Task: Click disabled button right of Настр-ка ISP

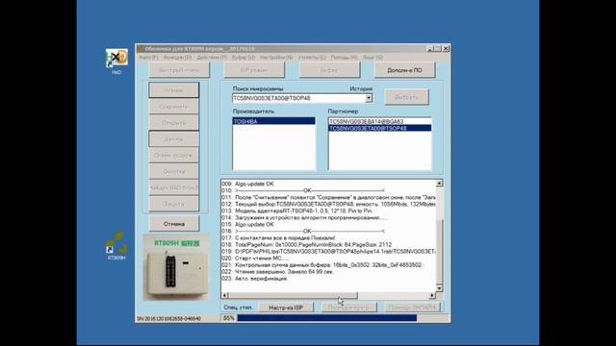Action: click(349, 308)
